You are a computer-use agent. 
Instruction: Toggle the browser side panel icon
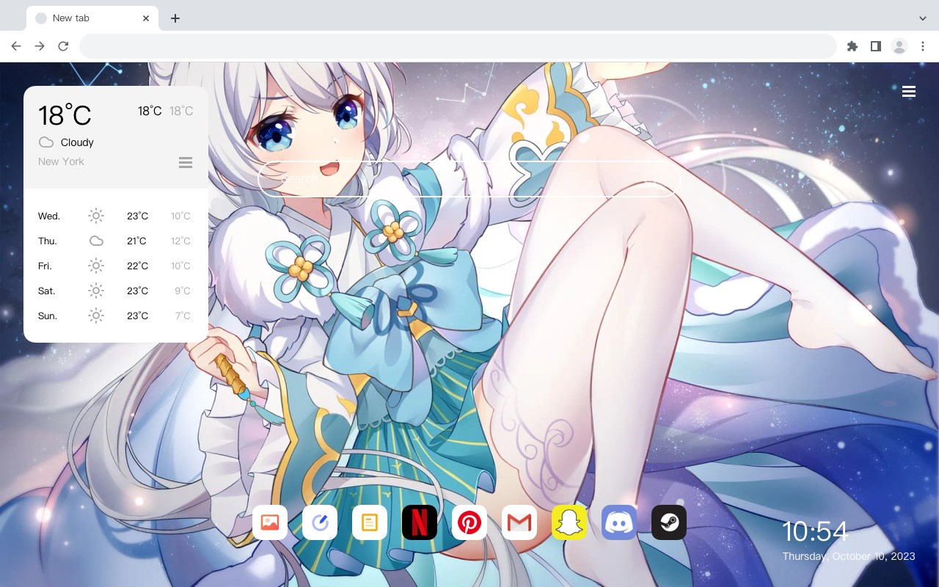[876, 46]
